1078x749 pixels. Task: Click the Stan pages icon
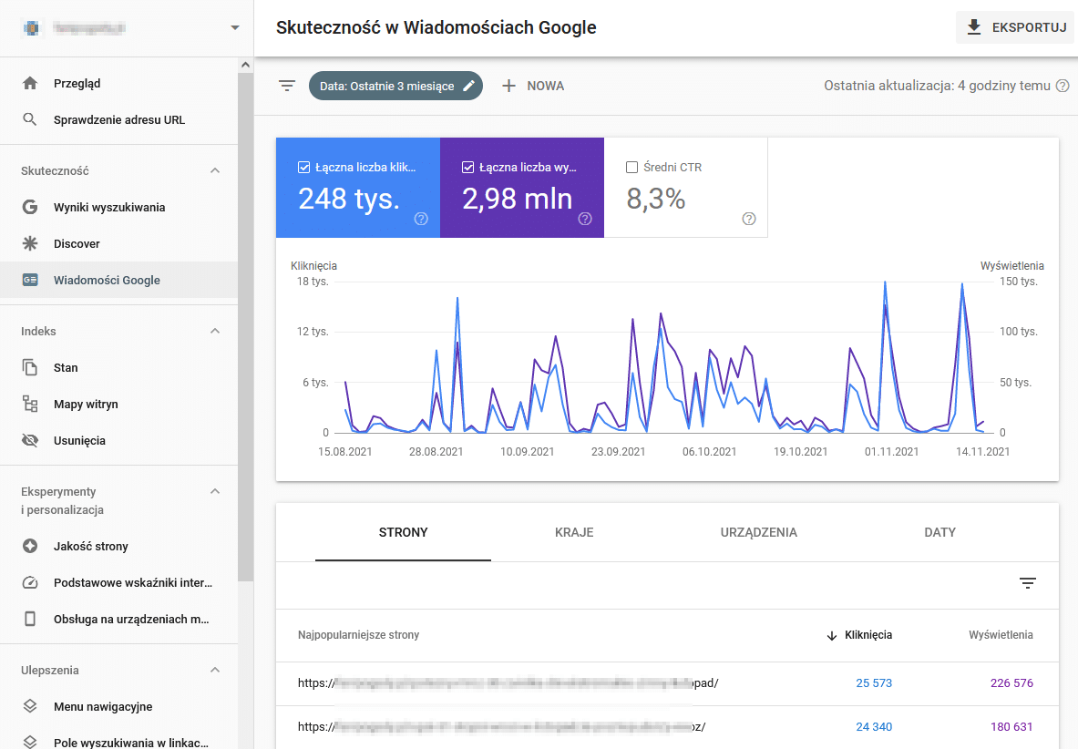[30, 367]
